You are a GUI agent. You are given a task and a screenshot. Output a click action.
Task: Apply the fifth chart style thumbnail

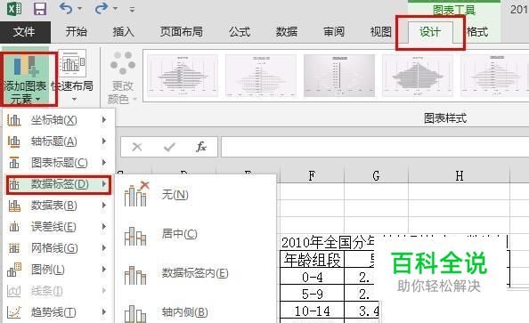[x=494, y=75]
